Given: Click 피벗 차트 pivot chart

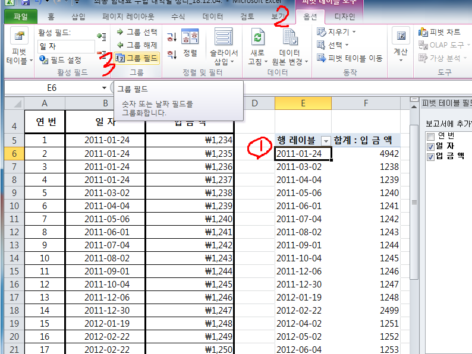Looking at the screenshot, I should (439, 32).
